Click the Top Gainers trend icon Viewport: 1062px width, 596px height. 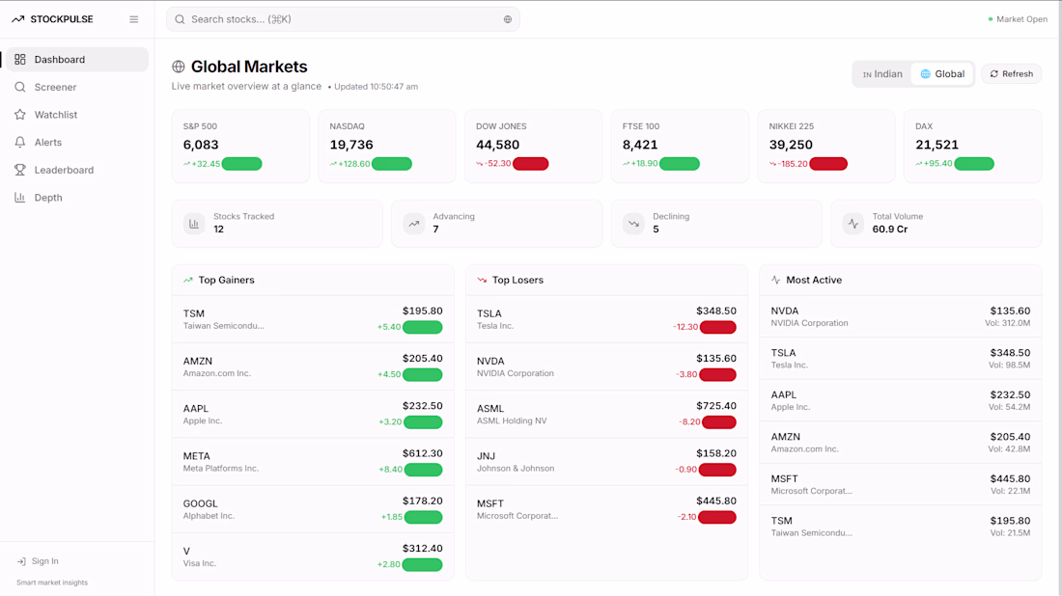[188, 280]
